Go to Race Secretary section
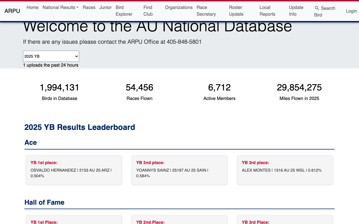 point(206,11)
